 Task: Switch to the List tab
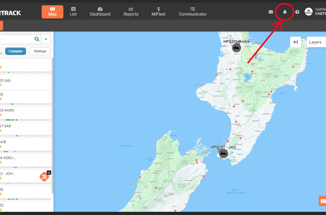pyautogui.click(x=73, y=11)
